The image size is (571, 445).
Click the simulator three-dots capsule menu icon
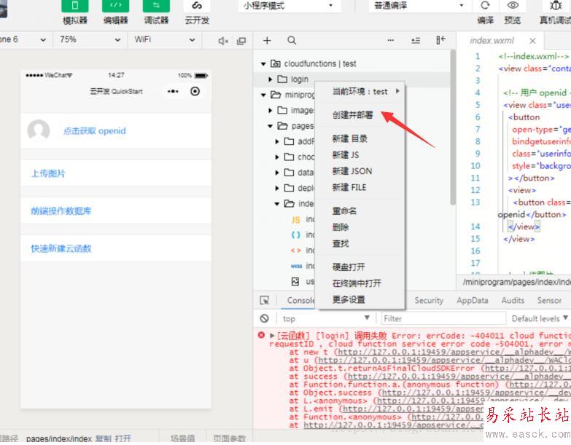[173, 91]
